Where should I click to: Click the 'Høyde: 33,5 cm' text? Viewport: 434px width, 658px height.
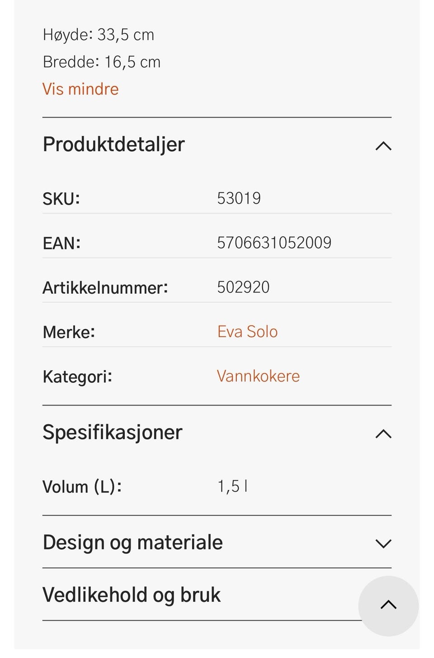pyautogui.click(x=99, y=35)
